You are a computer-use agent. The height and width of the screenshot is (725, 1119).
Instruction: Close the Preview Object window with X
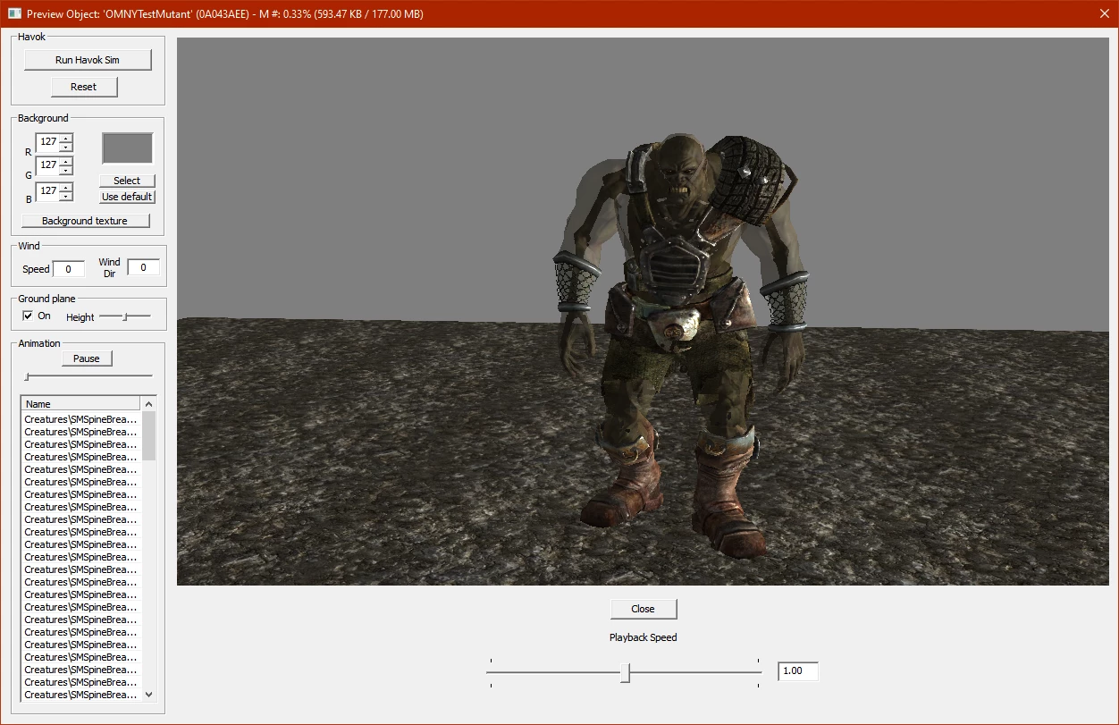[x=1104, y=14]
